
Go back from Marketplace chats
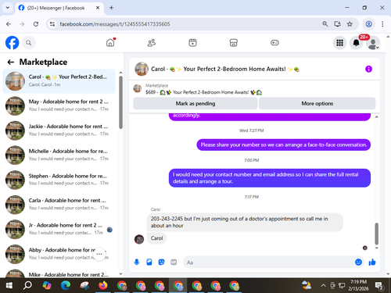click(x=11, y=62)
